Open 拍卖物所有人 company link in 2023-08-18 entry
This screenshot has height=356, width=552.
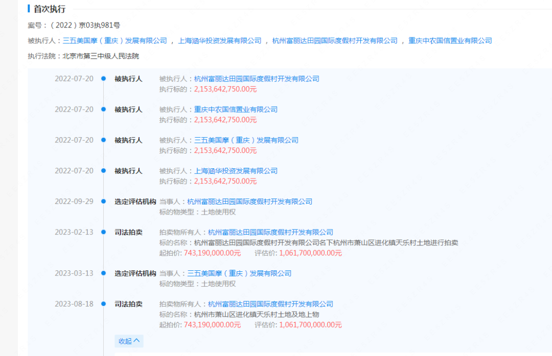(x=271, y=304)
